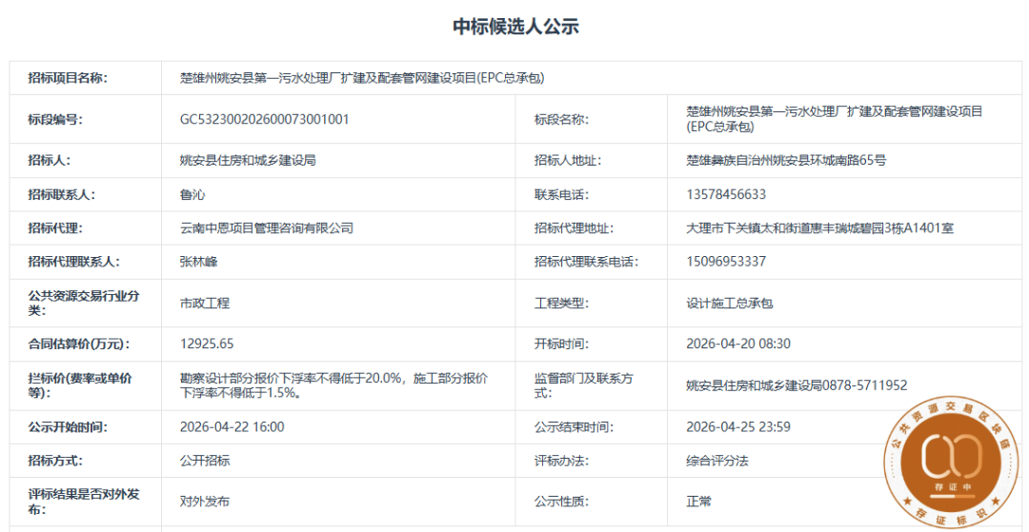Click the contact phone number 13578456633
The image size is (1029, 532).
[x=726, y=195]
